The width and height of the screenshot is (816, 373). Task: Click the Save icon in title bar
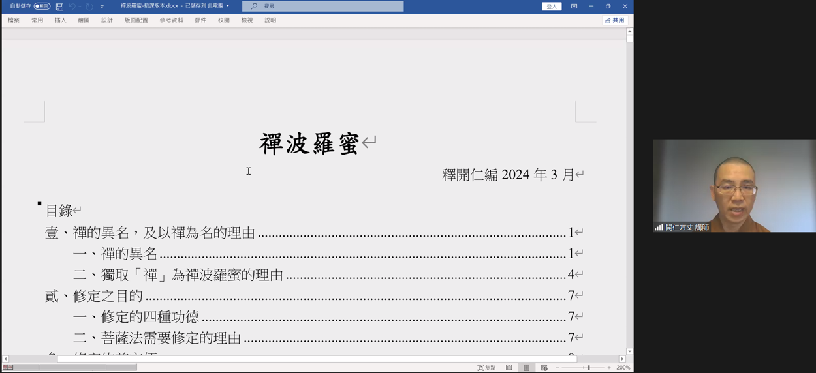point(59,7)
